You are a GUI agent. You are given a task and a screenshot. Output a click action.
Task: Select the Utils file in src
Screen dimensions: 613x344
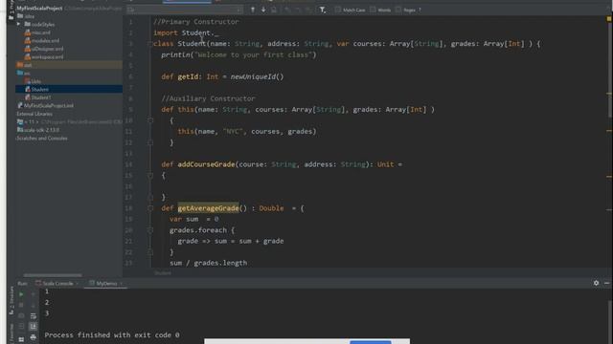coord(36,81)
